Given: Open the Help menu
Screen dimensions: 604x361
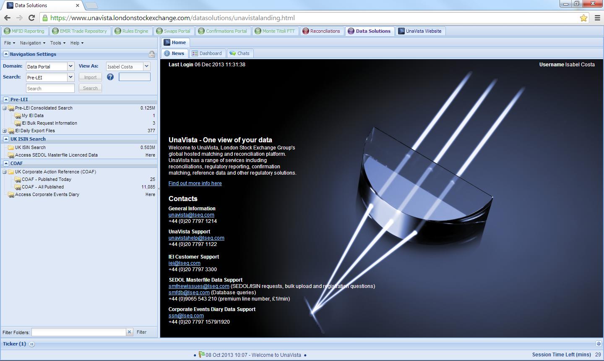Looking at the screenshot, I should 77,43.
